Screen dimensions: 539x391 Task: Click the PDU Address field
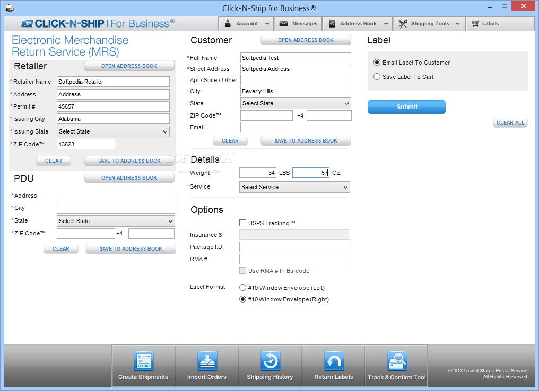point(116,196)
